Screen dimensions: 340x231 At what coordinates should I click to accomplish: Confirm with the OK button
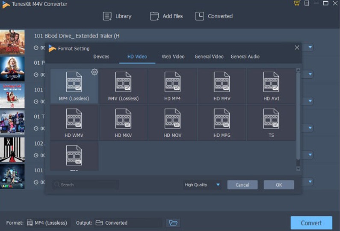pos(279,185)
